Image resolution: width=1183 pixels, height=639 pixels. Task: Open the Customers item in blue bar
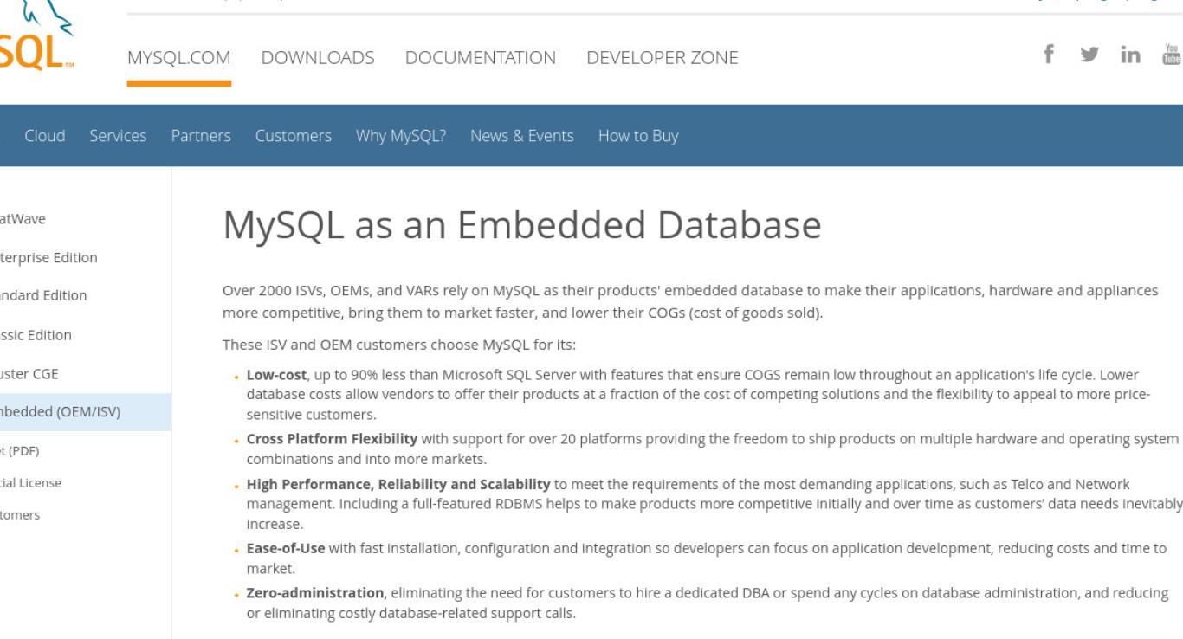(x=294, y=136)
